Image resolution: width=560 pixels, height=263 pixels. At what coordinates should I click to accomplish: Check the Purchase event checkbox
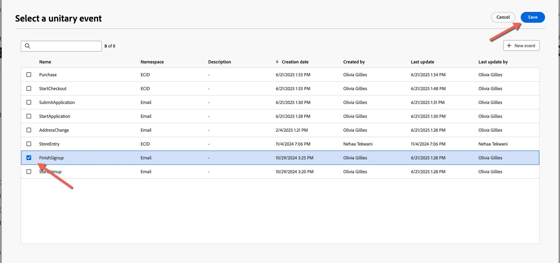[x=29, y=75]
